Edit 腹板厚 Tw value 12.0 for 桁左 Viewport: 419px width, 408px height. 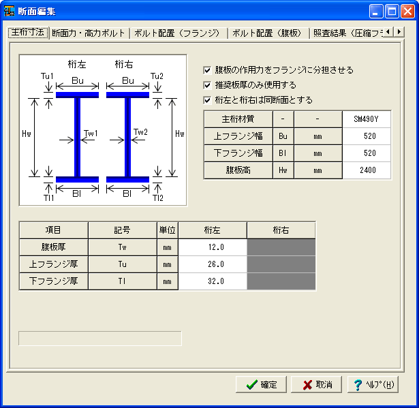tap(213, 247)
